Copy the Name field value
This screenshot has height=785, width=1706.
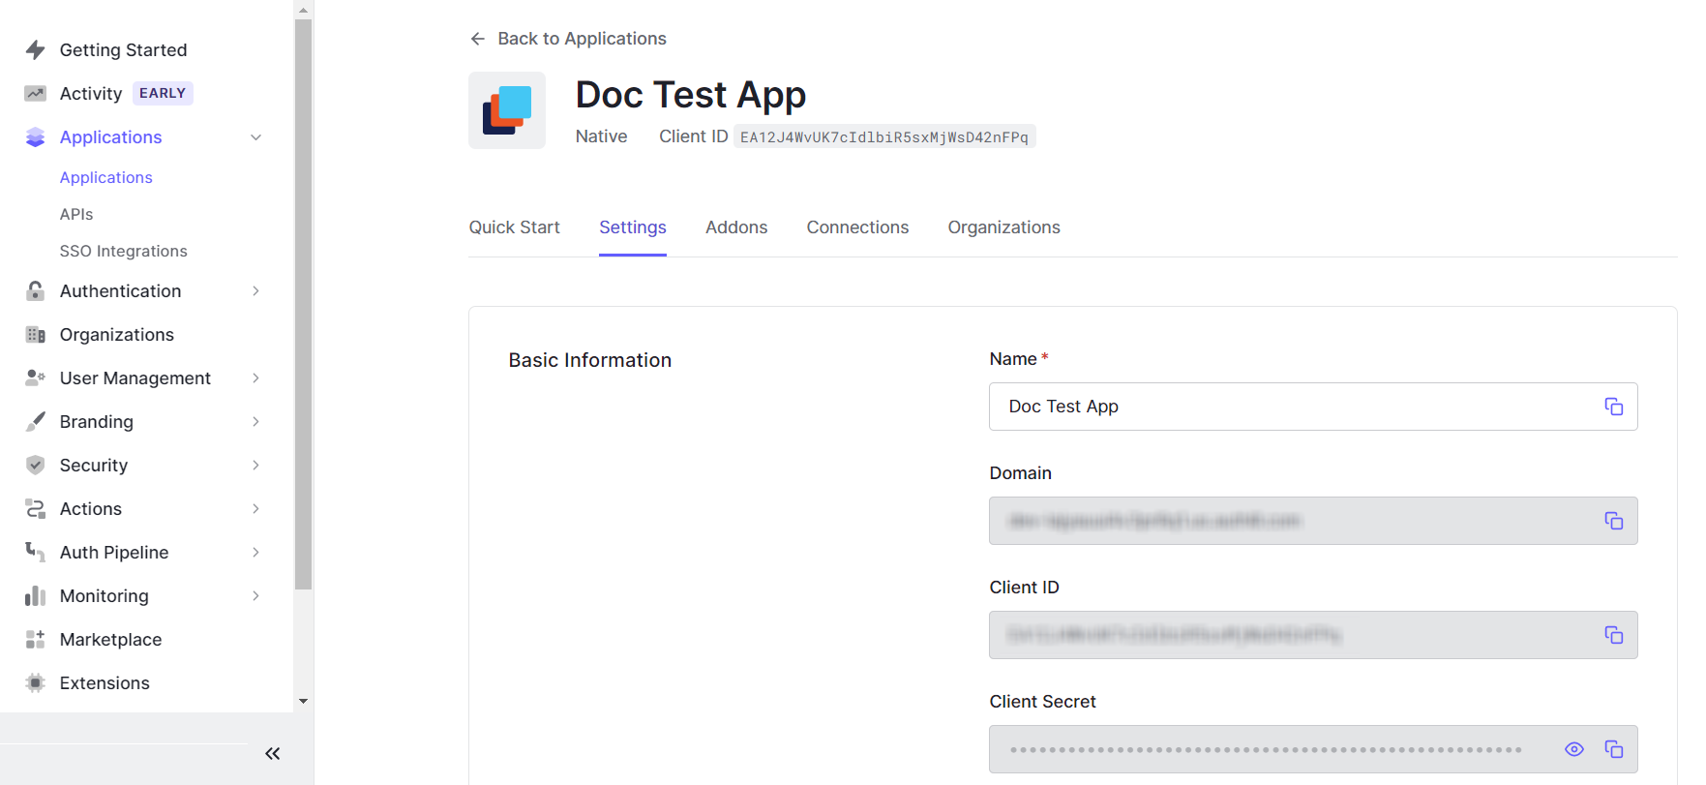pyautogui.click(x=1613, y=407)
